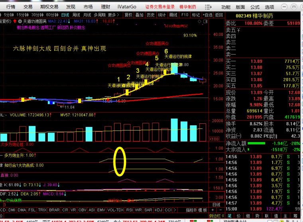
Task: Open the 公式 (Formula) menu
Action: tap(255, 7)
